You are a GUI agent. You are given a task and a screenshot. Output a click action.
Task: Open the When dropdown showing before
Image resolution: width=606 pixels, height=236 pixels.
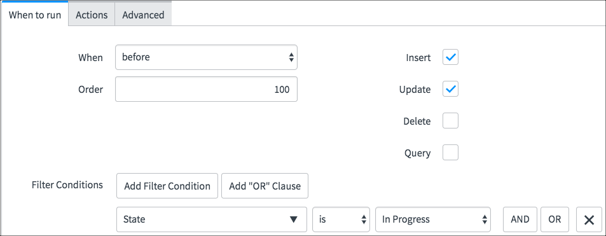206,57
